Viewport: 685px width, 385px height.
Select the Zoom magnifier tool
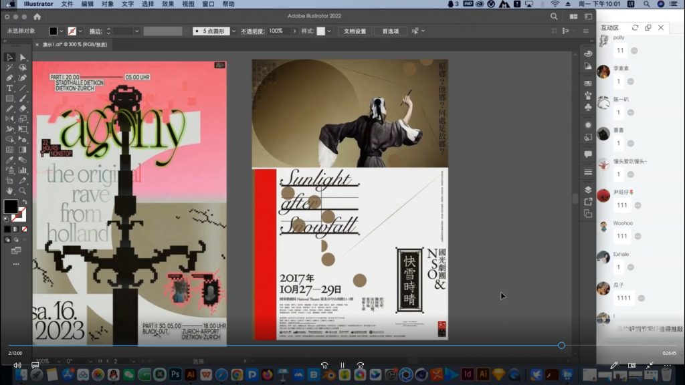click(x=23, y=190)
